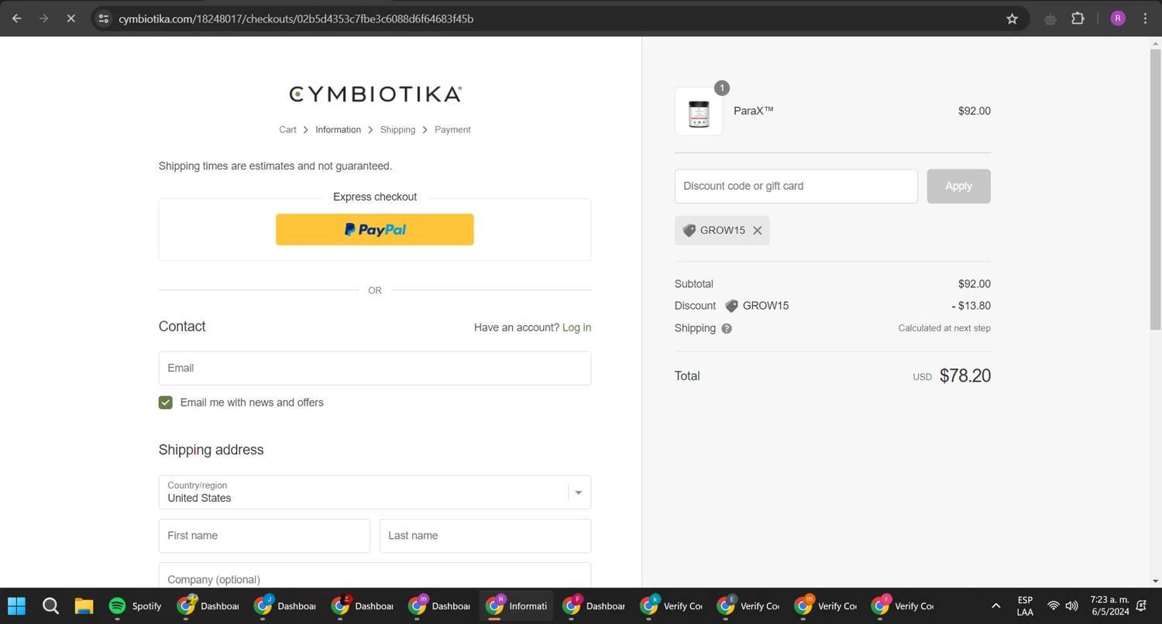Click the $78.20 total amount
Image resolution: width=1162 pixels, height=624 pixels.
click(x=965, y=375)
